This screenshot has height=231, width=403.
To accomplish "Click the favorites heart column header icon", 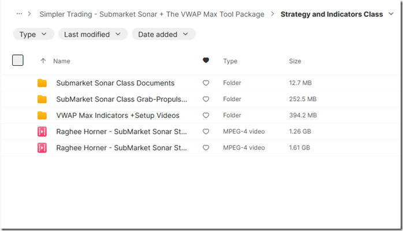I will pos(206,61).
